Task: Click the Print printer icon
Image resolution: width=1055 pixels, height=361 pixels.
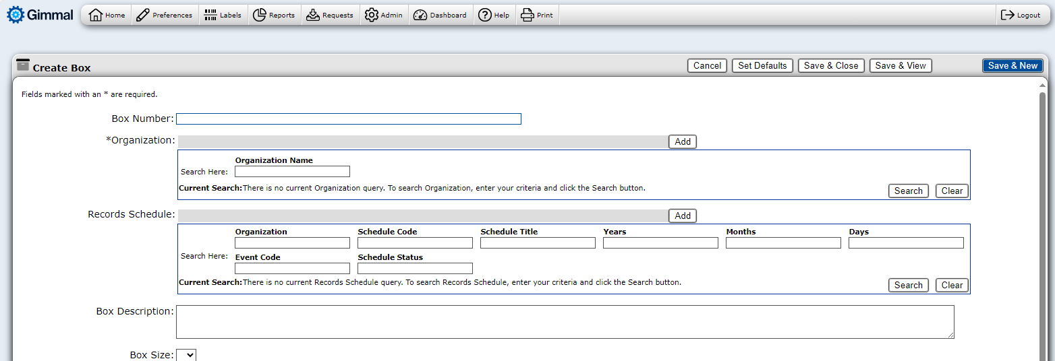Action: pos(527,15)
